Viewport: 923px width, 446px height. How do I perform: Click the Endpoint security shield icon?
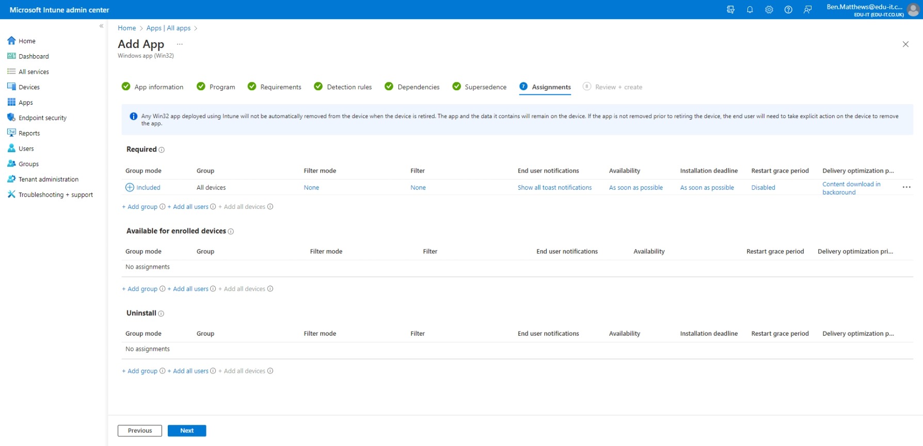[11, 118]
